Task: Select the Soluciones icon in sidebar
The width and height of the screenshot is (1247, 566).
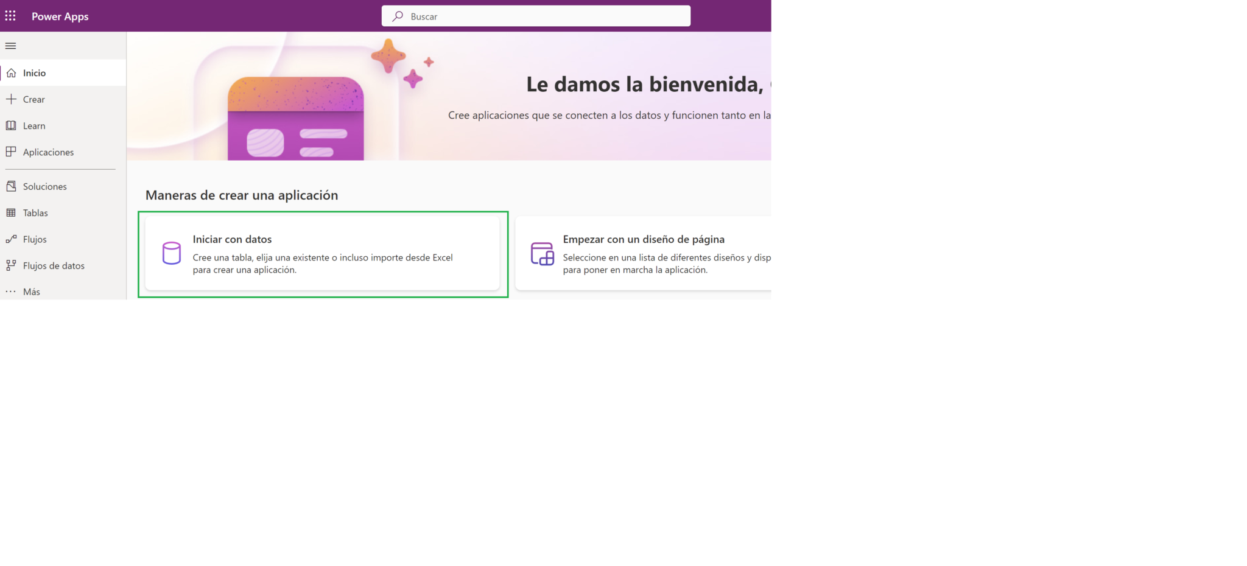Action: 11,186
